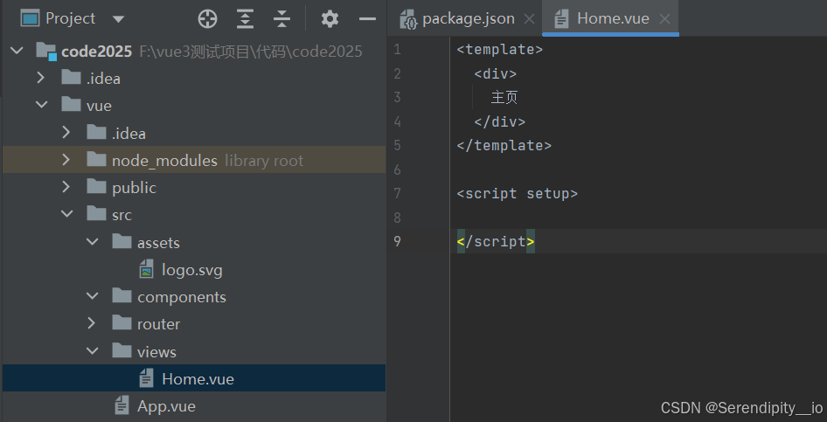This screenshot has height=422, width=827.
Task: Close the package.json tab
Action: 529,19
